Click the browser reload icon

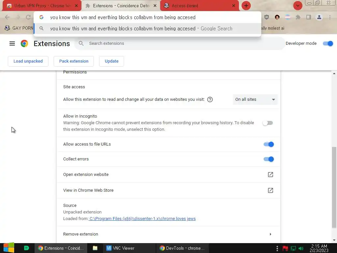[28, 17]
